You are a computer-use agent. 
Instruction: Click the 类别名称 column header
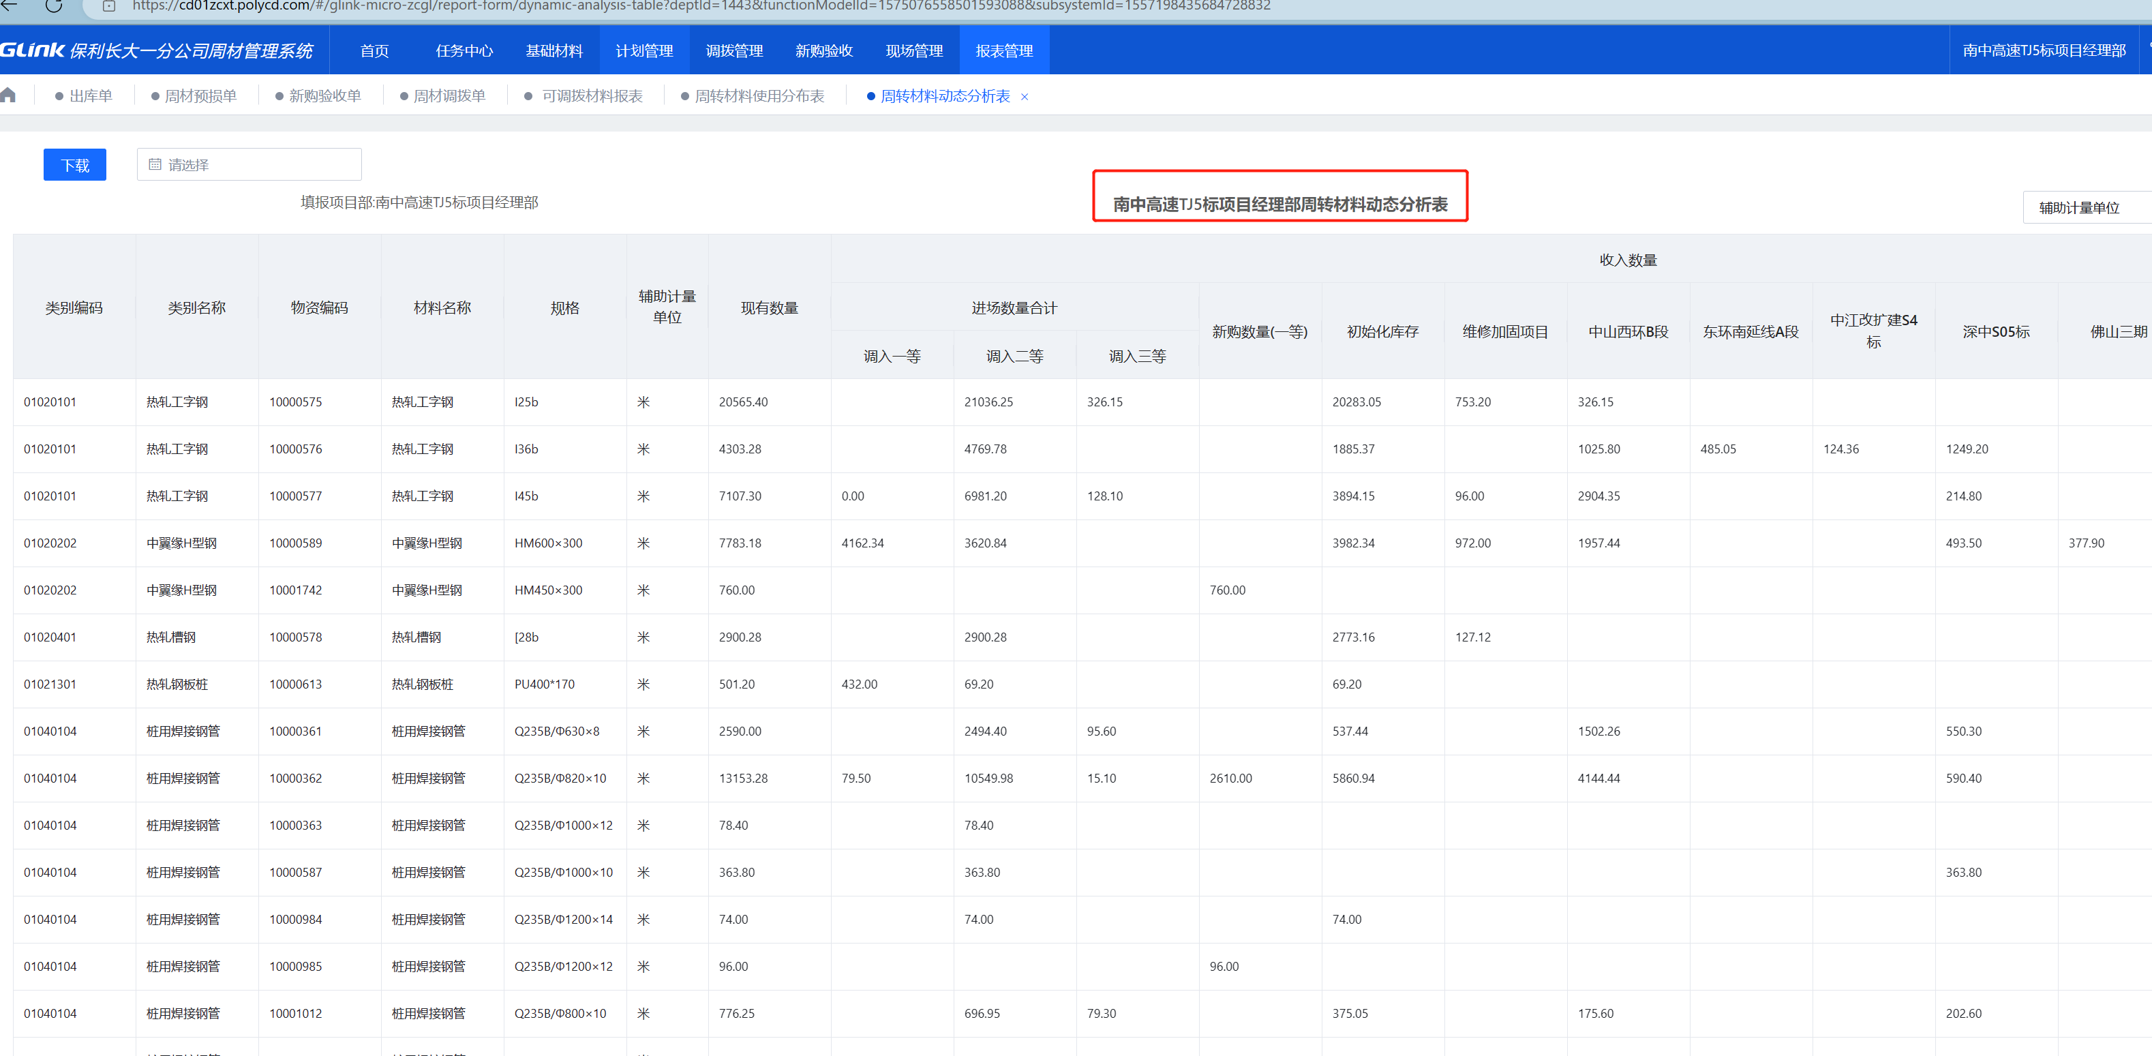[x=197, y=307]
